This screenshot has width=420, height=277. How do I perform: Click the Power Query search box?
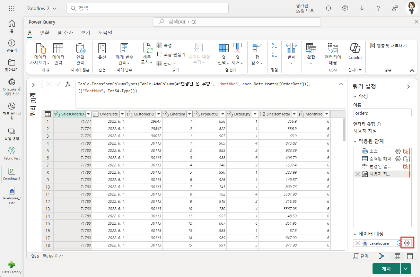[x=237, y=22]
